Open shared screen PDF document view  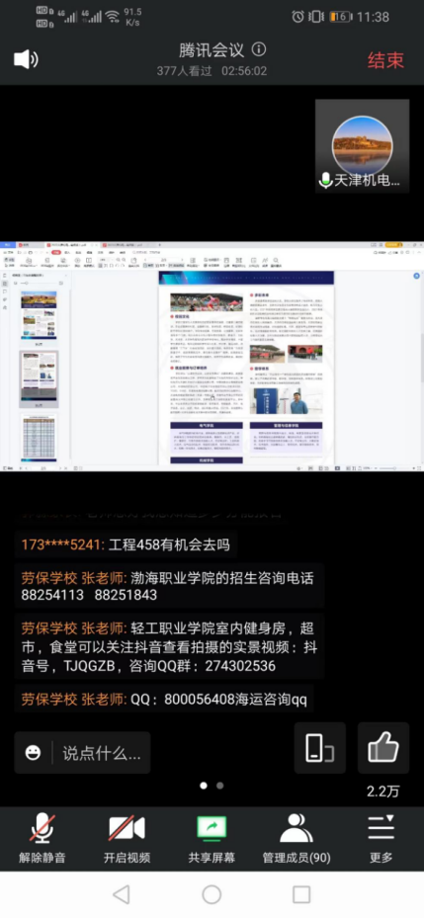tap(212, 356)
